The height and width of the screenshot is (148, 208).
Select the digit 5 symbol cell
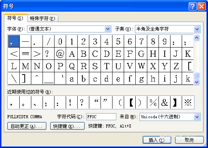point(118,41)
